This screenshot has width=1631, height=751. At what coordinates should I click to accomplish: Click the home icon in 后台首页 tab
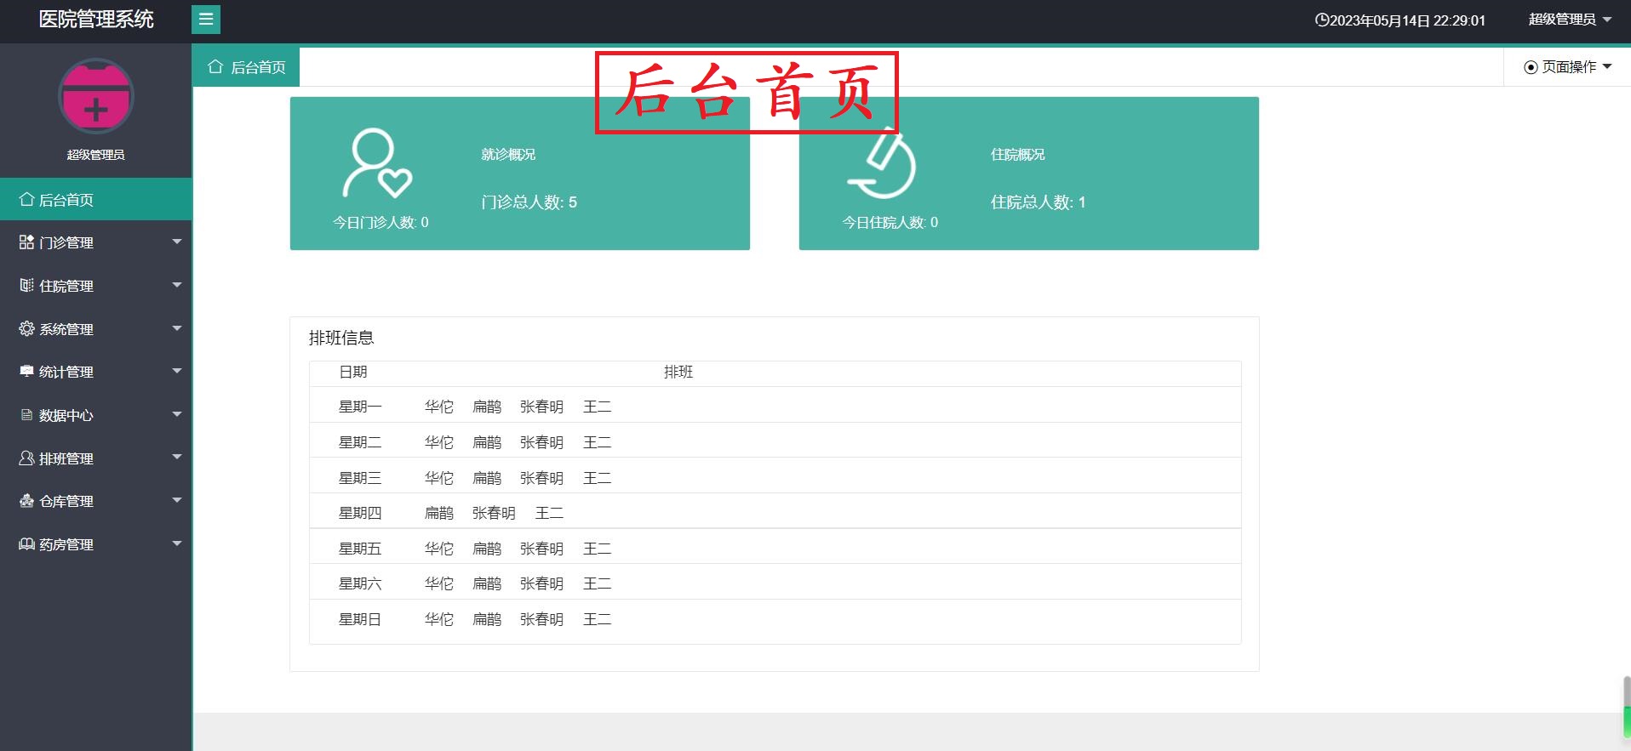click(x=215, y=66)
